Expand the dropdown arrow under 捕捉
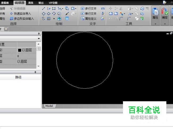The height and width of the screenshot is (129, 173). coord(165,24)
